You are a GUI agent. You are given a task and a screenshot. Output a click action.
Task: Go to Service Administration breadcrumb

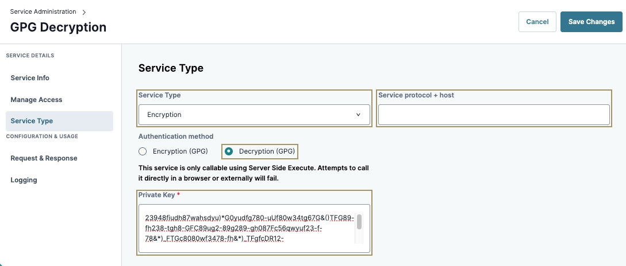click(43, 11)
